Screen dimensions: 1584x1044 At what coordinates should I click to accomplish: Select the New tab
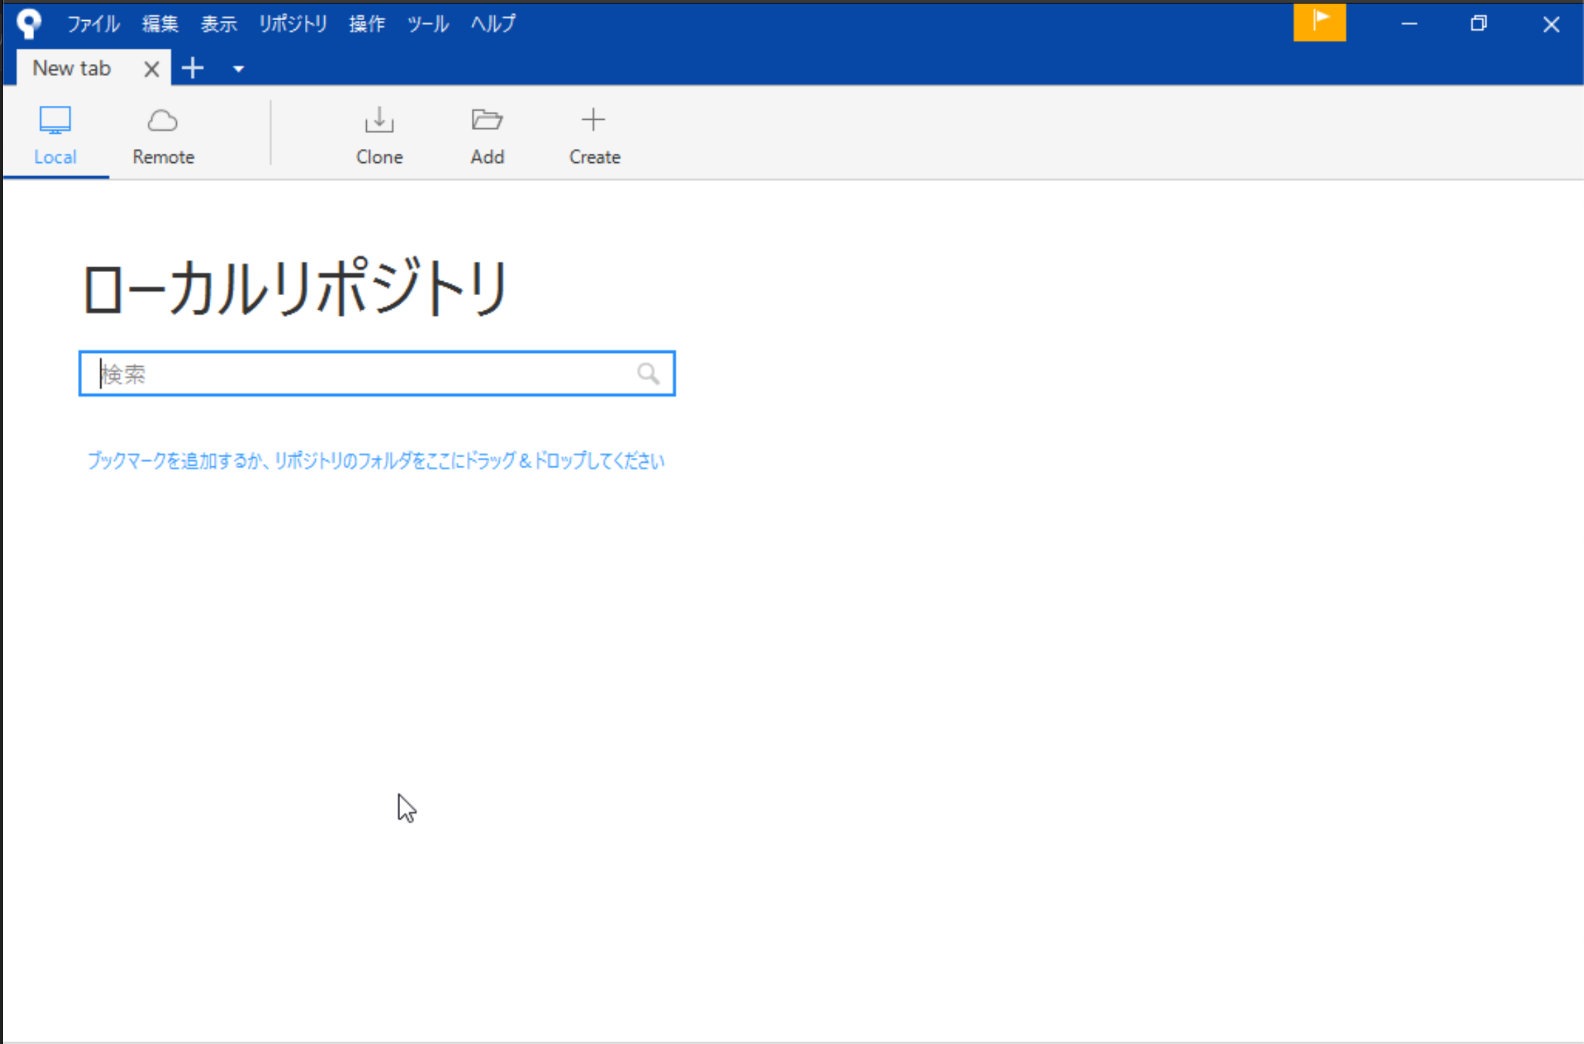(x=72, y=68)
